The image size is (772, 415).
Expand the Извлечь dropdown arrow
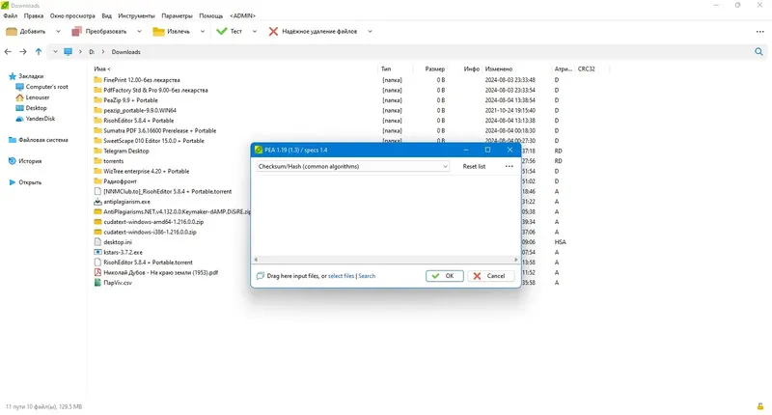[203, 32]
